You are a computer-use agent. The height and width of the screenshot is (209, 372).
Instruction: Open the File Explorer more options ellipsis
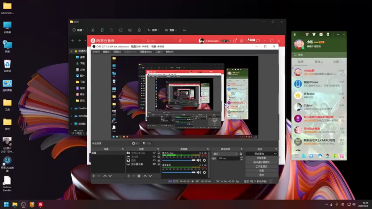point(185,30)
